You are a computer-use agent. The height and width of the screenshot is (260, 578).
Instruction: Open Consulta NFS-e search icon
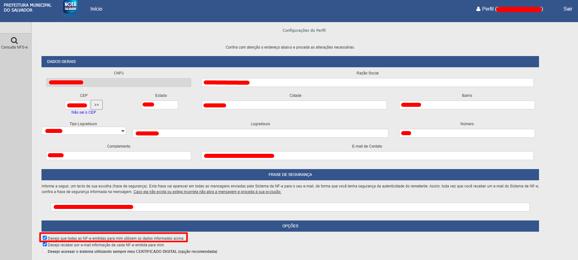coord(14,40)
